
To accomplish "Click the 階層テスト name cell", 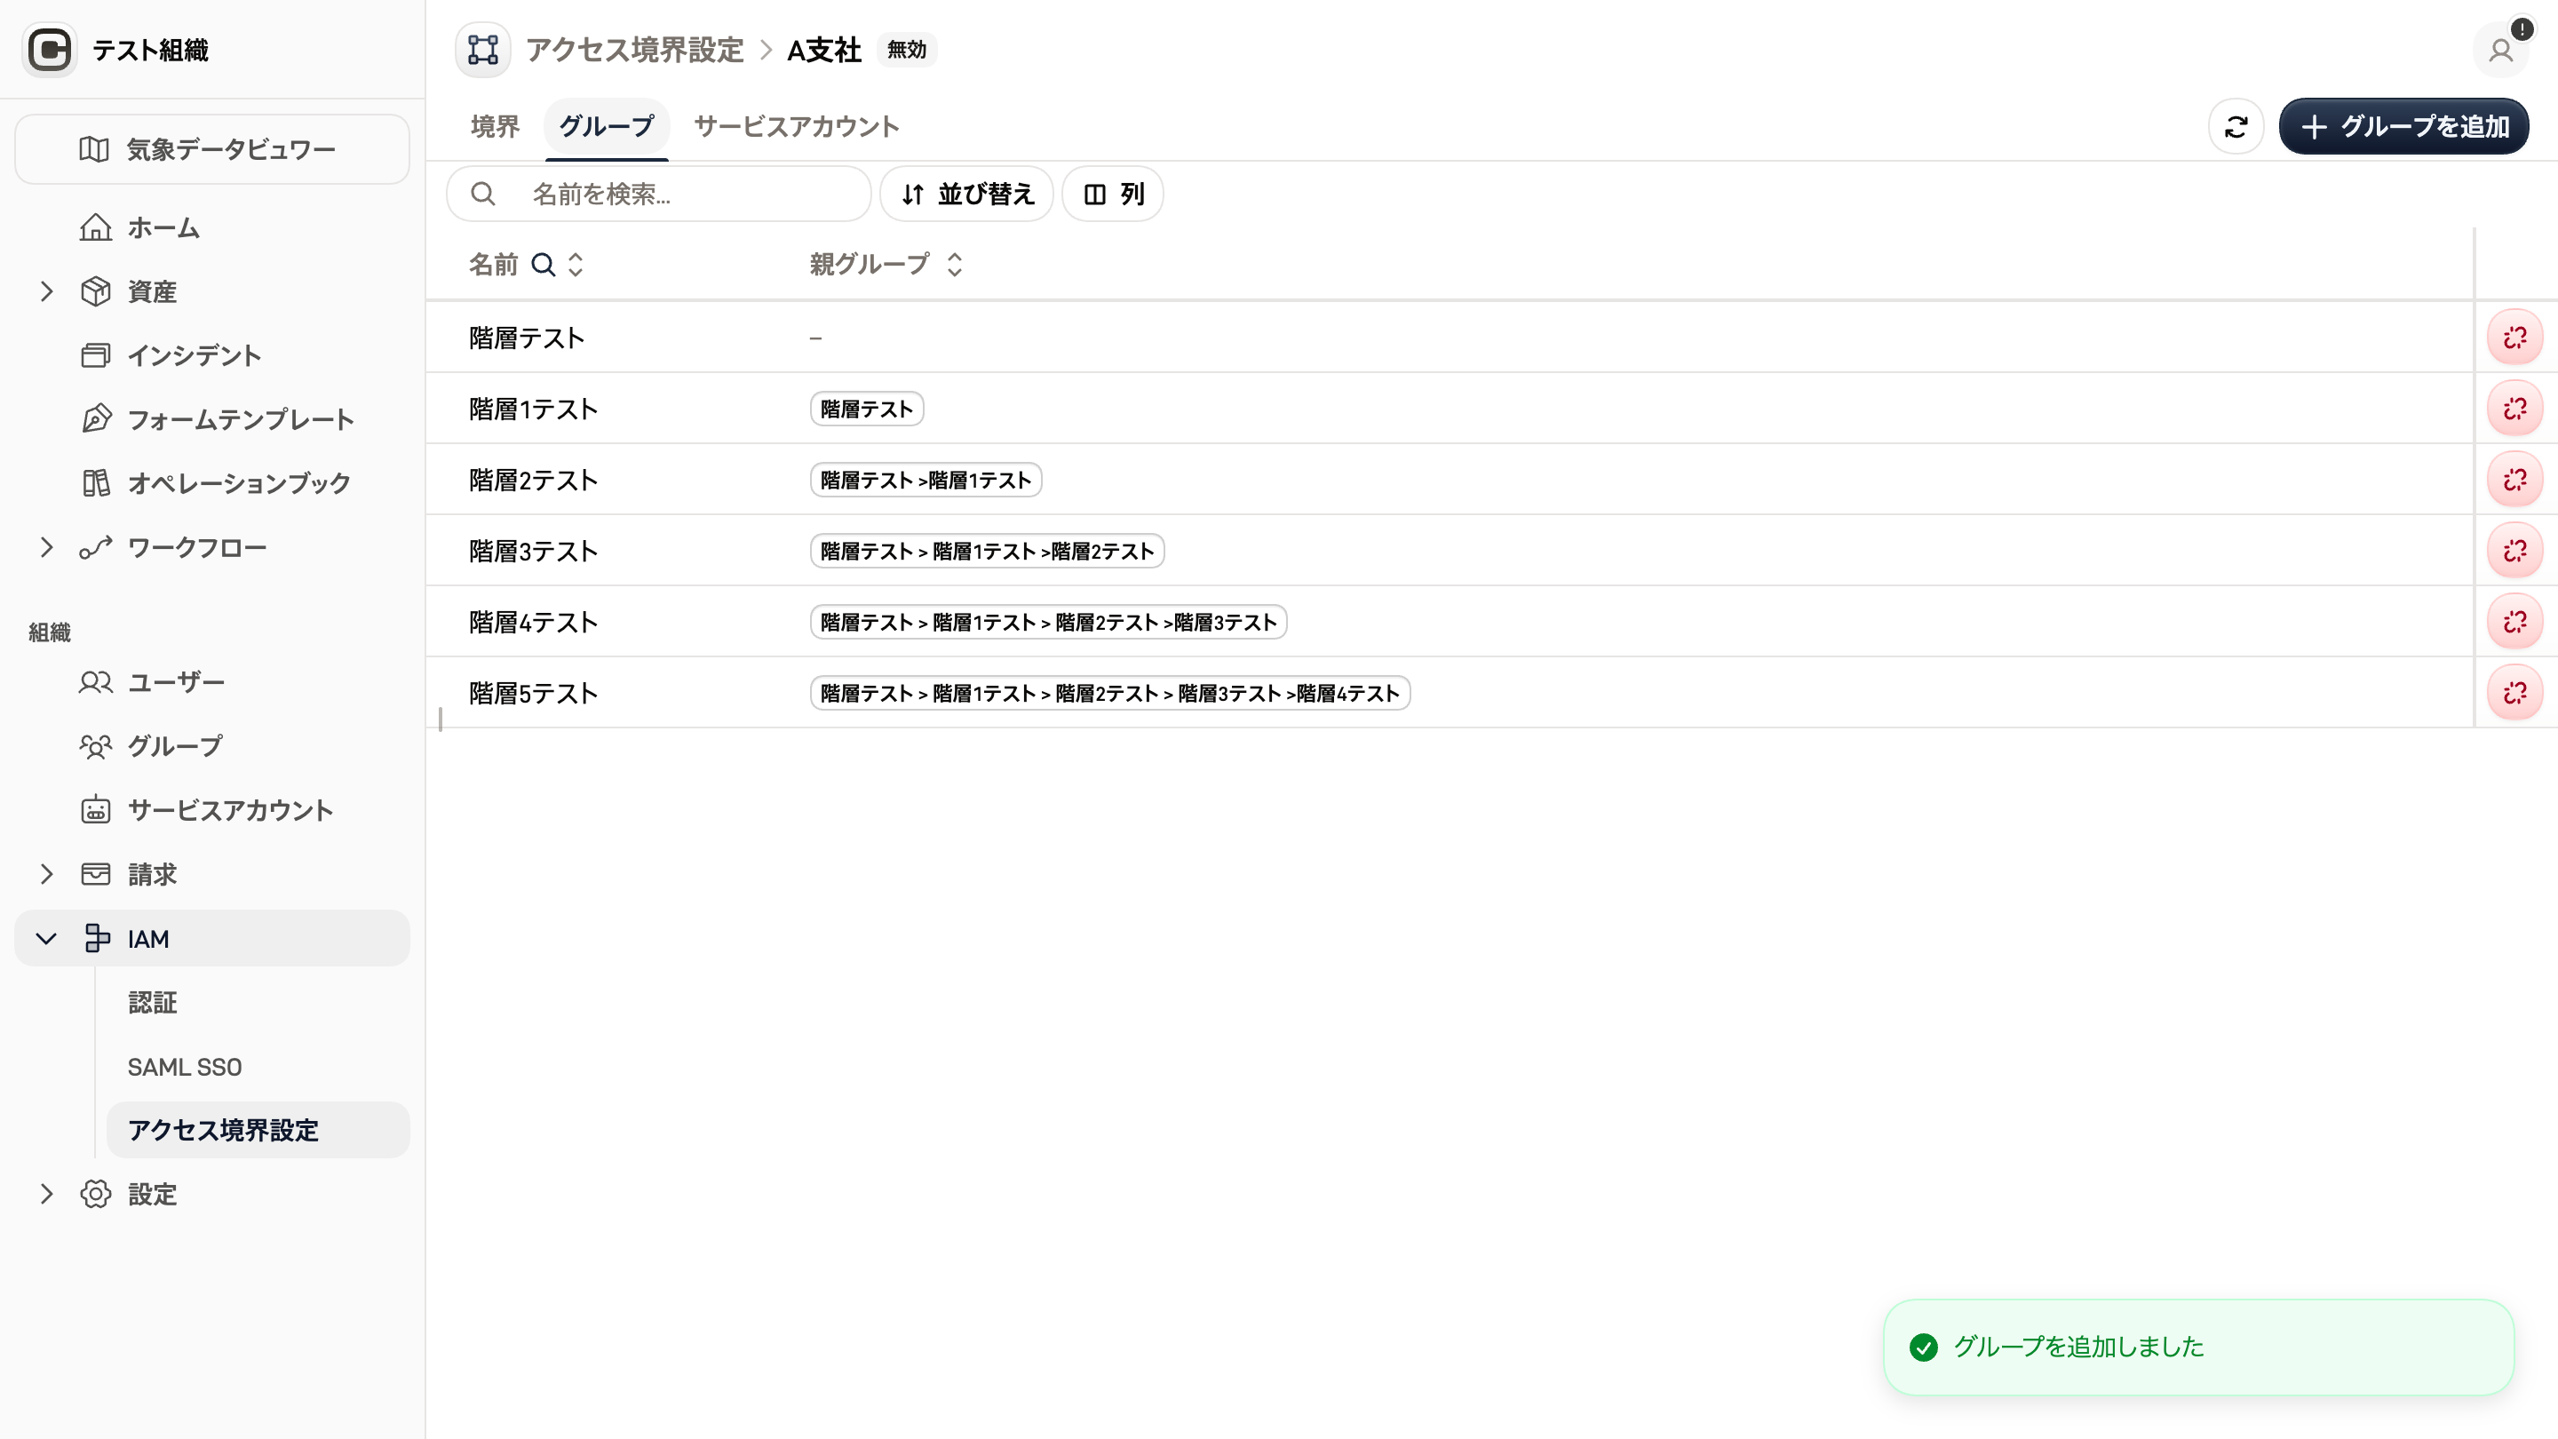I will (x=527, y=338).
